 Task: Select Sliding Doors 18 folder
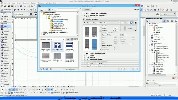coord(58,27)
